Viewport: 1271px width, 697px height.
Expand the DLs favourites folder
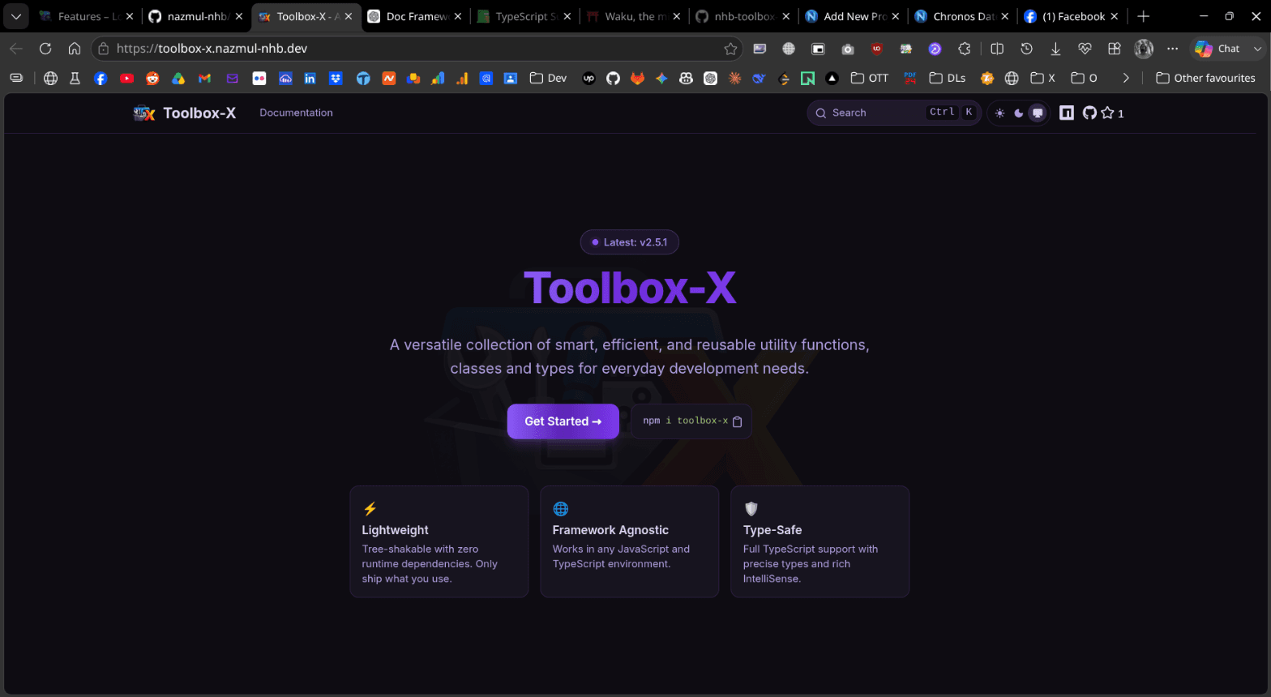click(x=948, y=79)
